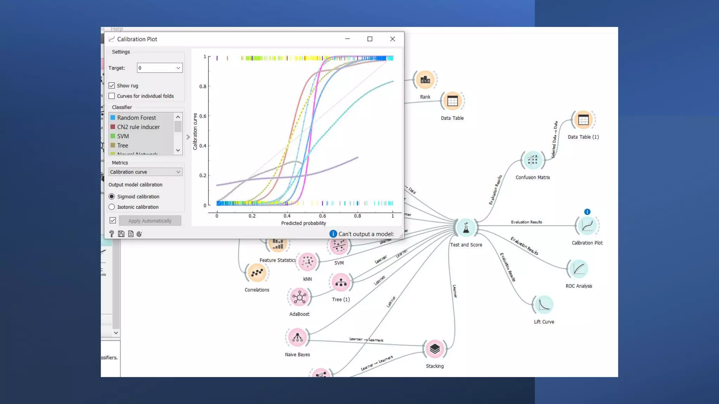Select the ROC Analysis widget icon

[x=578, y=269]
